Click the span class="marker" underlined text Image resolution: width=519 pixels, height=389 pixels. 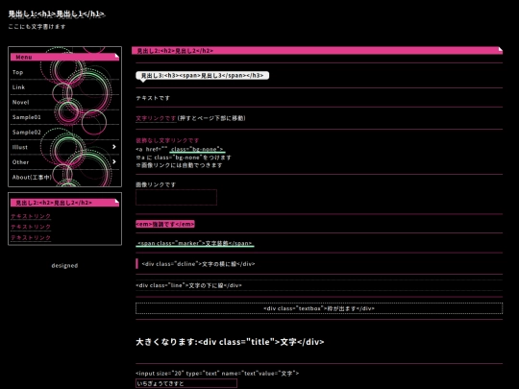pyautogui.click(x=195, y=243)
